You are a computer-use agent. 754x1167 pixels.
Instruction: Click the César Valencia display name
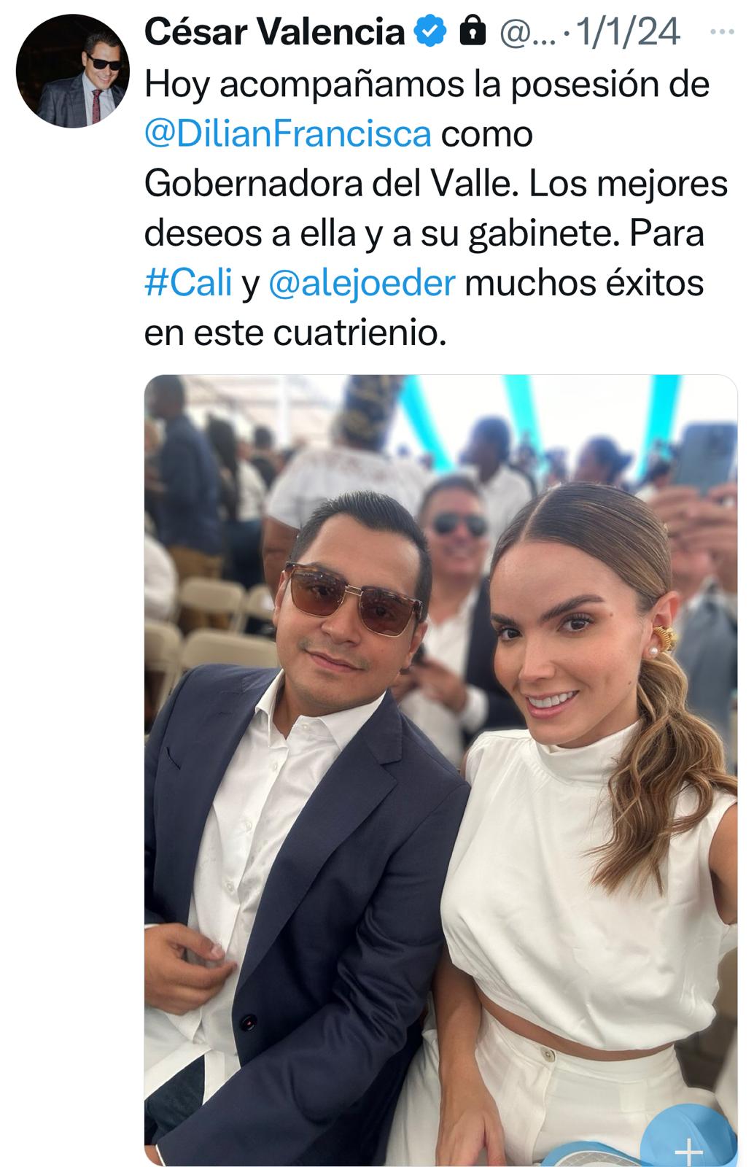[x=274, y=31]
